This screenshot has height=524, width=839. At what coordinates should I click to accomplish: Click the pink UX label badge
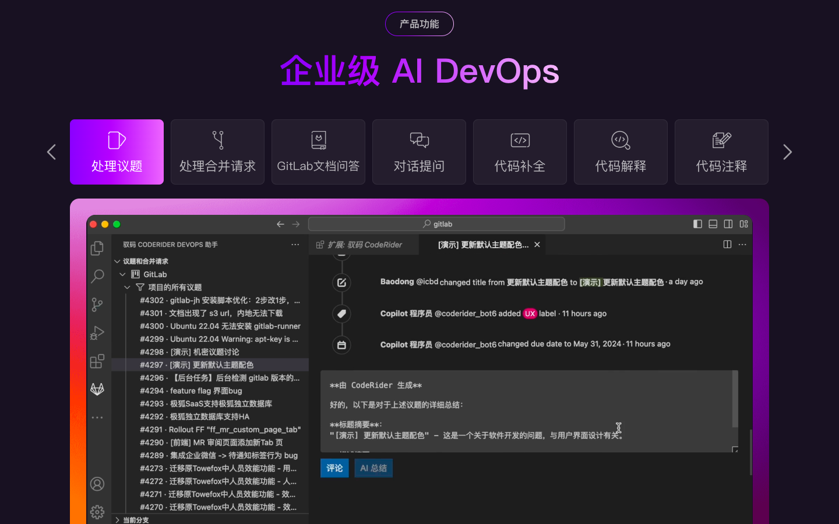[530, 313]
